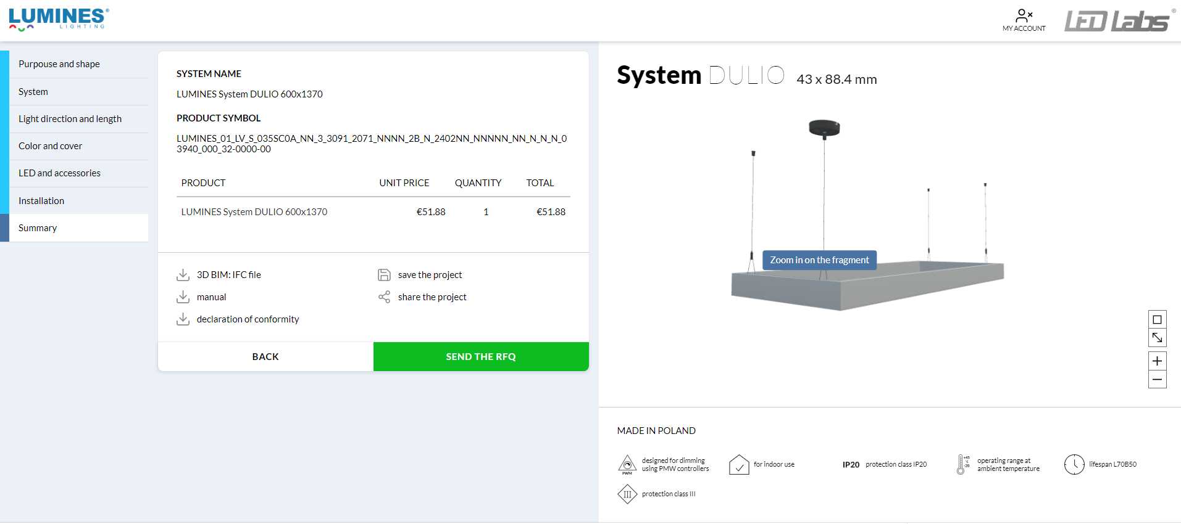Click the 3D BIM IFC download icon
This screenshot has width=1181, height=524.
tap(183, 275)
